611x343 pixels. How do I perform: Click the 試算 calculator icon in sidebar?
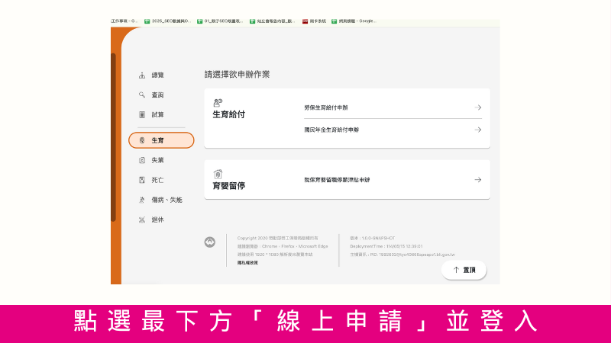142,115
